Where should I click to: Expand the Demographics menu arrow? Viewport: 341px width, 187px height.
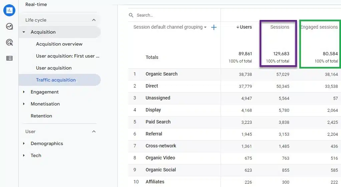[24, 144]
